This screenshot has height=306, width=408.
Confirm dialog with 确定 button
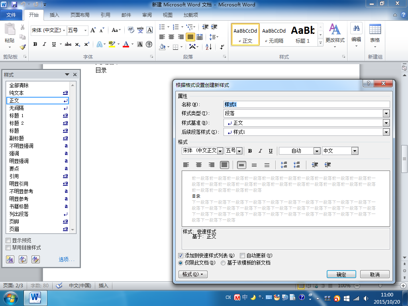pyautogui.click(x=341, y=274)
